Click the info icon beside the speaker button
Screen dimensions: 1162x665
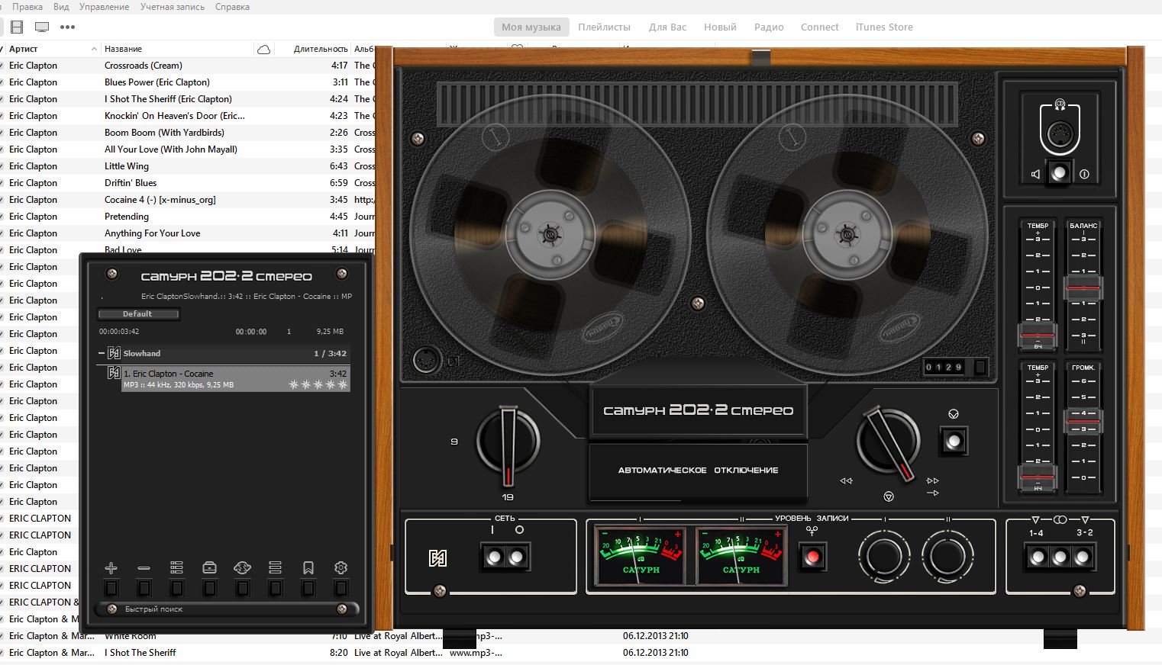[1084, 174]
